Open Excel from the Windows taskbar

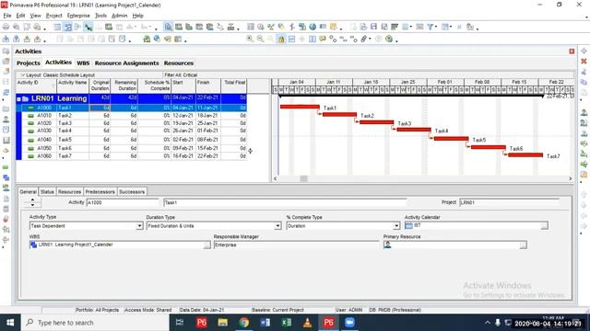[286, 323]
